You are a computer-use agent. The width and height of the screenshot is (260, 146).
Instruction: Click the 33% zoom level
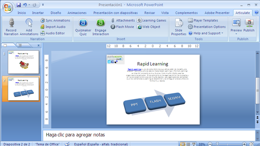[202, 144]
